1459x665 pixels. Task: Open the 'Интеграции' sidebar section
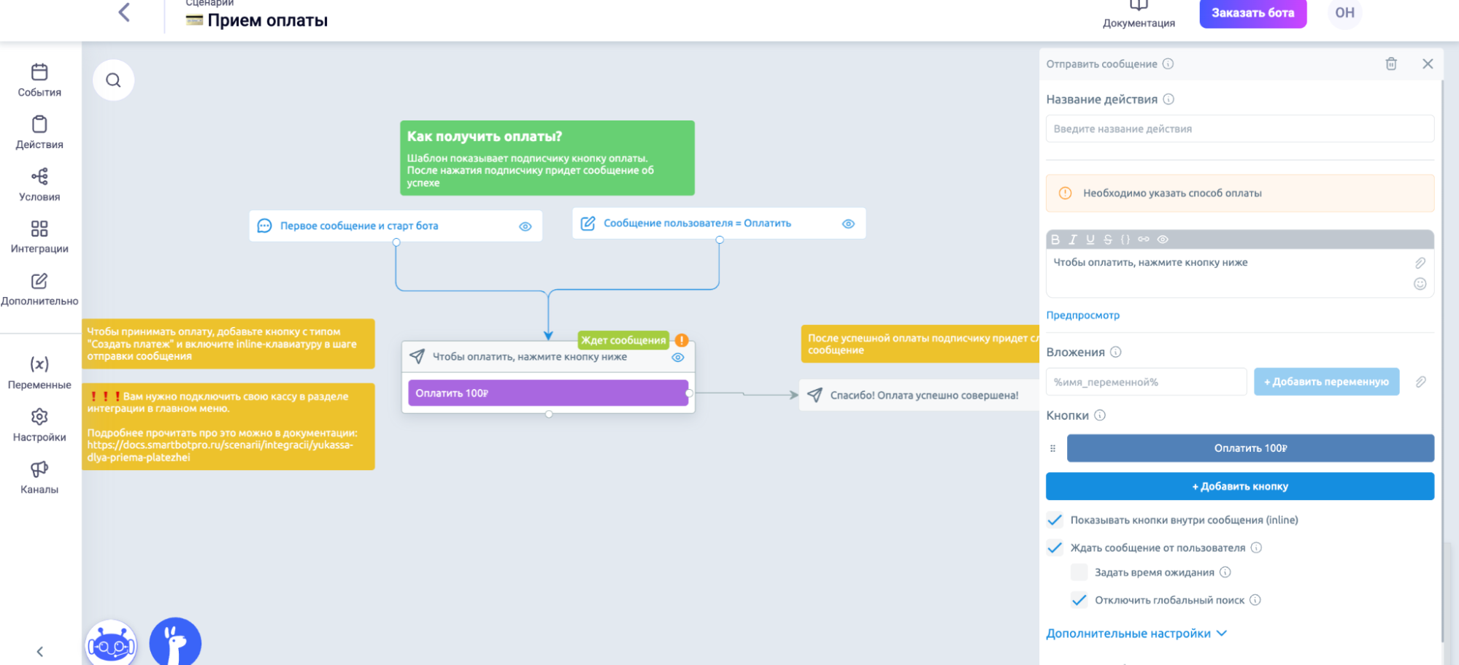[x=39, y=237]
